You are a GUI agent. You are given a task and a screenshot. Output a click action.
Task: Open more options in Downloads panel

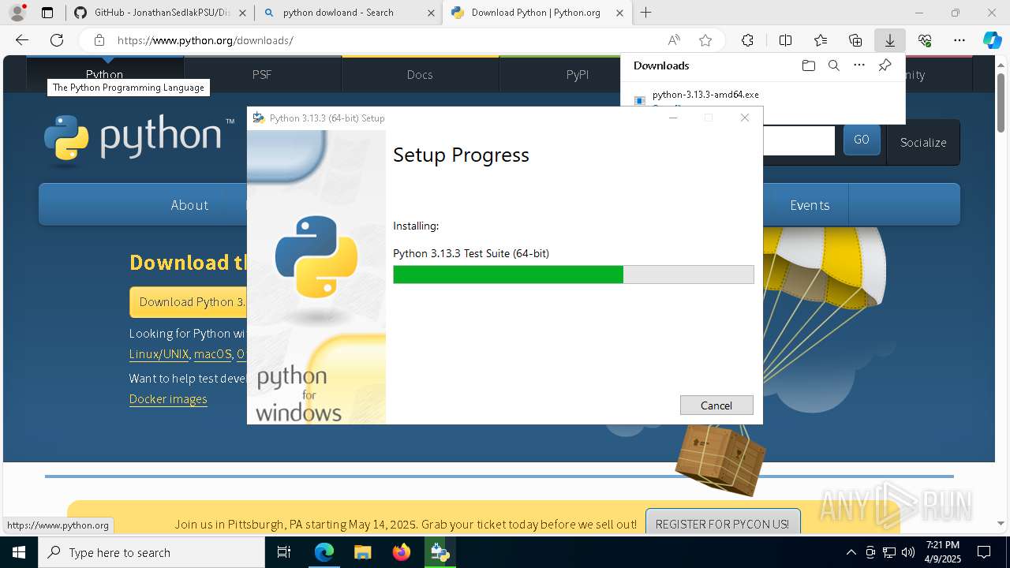(859, 65)
